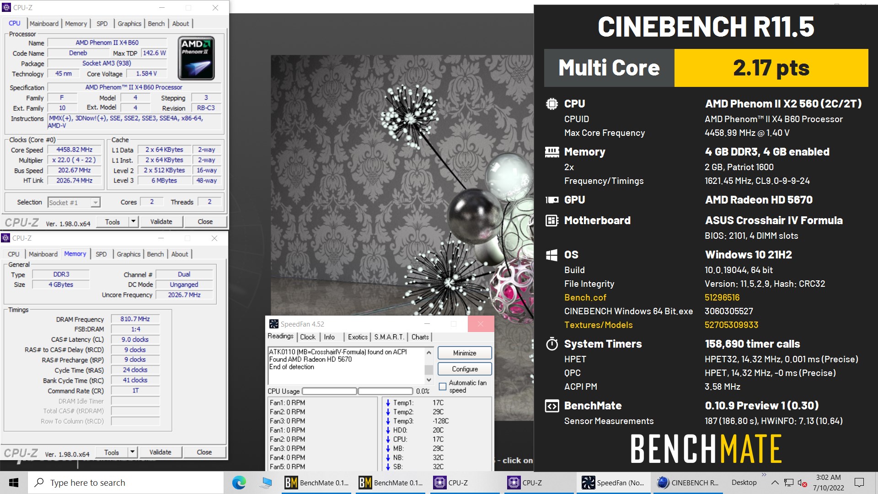Open Tools dropdown arrow in top CPU-Z
Viewport: 878px width, 494px height.
133,221
